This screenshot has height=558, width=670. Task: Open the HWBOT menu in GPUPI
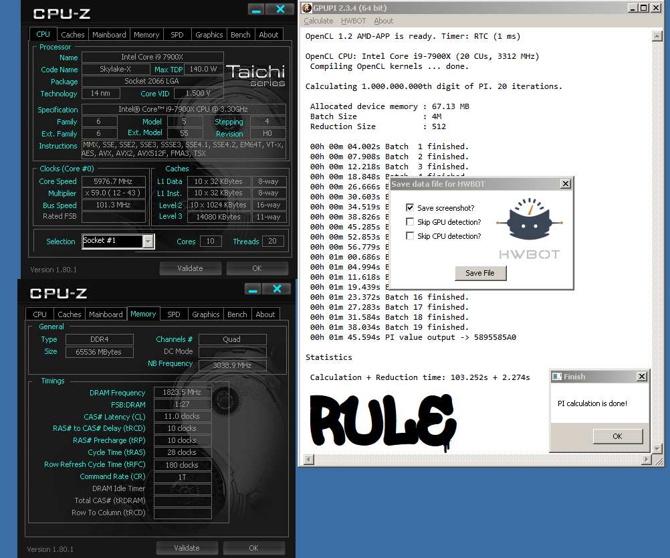[353, 21]
